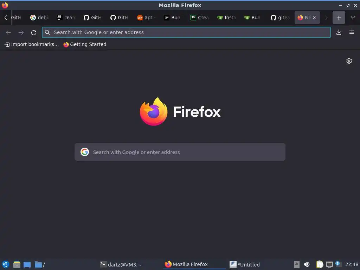
Task: Open the clipboard manager tray icon
Action: click(319, 264)
